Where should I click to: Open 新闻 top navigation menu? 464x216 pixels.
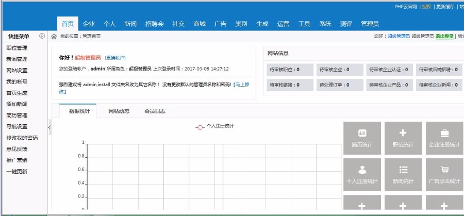point(130,24)
